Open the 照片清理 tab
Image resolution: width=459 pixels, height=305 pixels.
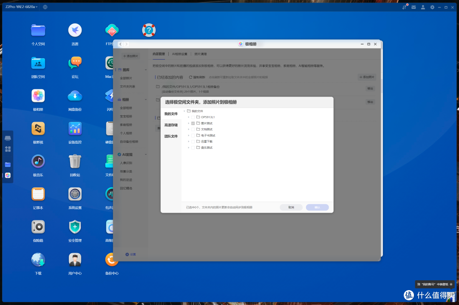pyautogui.click(x=200, y=54)
